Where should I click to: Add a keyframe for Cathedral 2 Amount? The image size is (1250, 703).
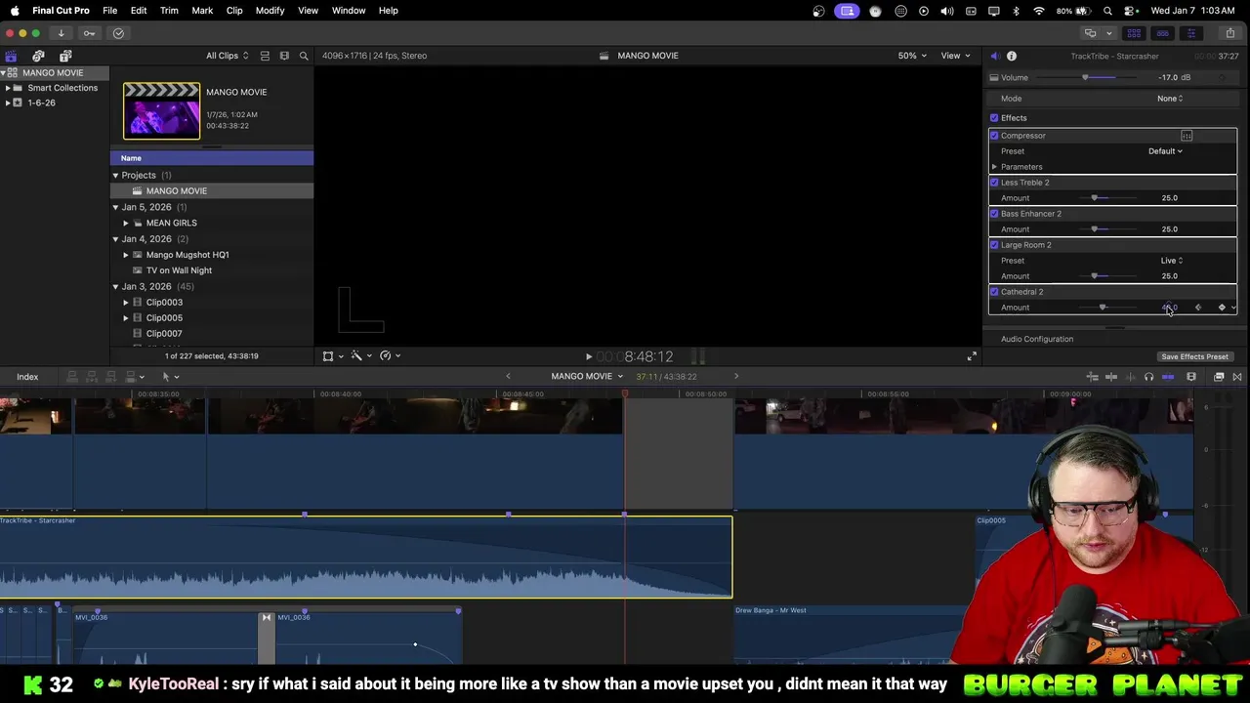pyautogui.click(x=1222, y=308)
